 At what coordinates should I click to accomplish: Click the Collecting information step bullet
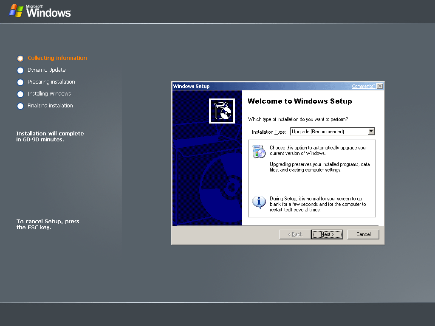(x=20, y=58)
